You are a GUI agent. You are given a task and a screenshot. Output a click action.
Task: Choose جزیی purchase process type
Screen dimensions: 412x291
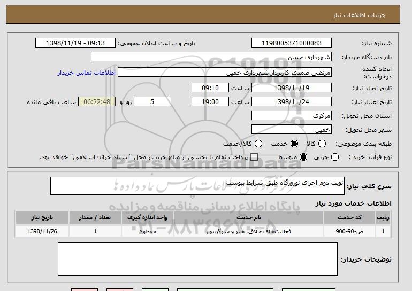point(335,157)
